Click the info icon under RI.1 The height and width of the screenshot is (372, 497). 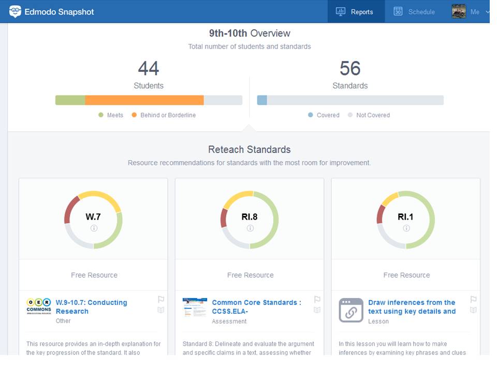(x=406, y=228)
